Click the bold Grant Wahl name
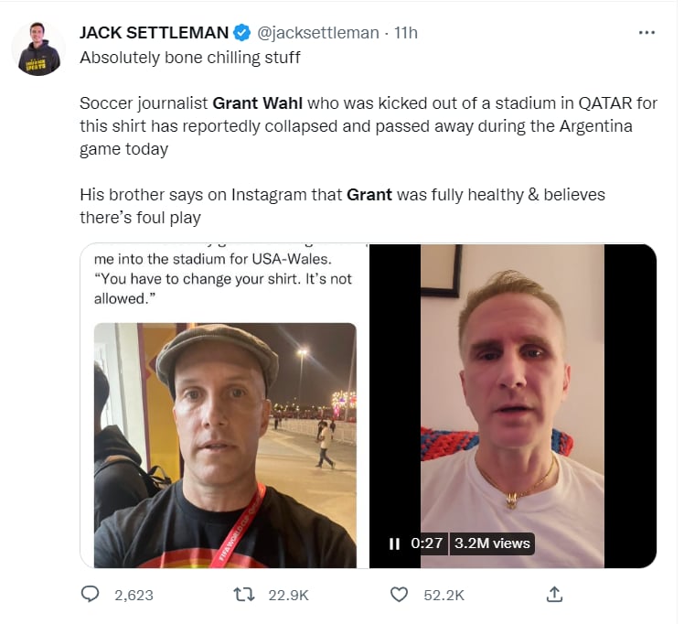This screenshot has height=624, width=684. (x=257, y=103)
